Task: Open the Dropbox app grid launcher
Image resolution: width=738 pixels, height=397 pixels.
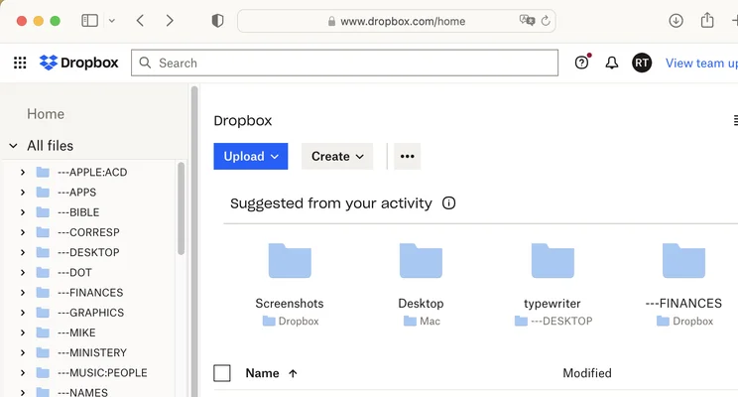Action: (20, 63)
